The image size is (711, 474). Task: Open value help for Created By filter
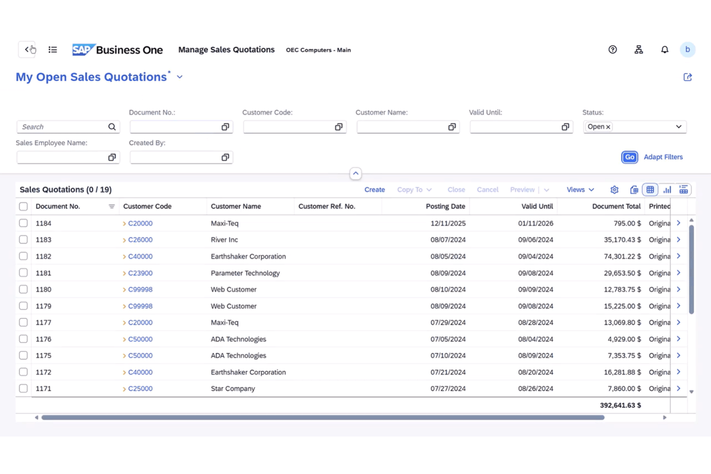225,158
